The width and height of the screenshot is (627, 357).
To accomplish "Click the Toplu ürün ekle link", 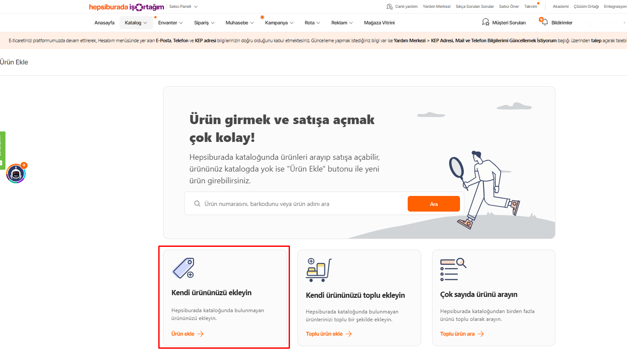I will point(324,334).
